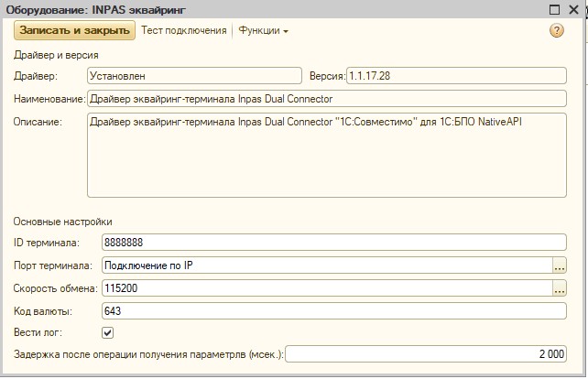Close the Оборудование dialog window
This screenshot has width=588, height=379.
tap(573, 9)
